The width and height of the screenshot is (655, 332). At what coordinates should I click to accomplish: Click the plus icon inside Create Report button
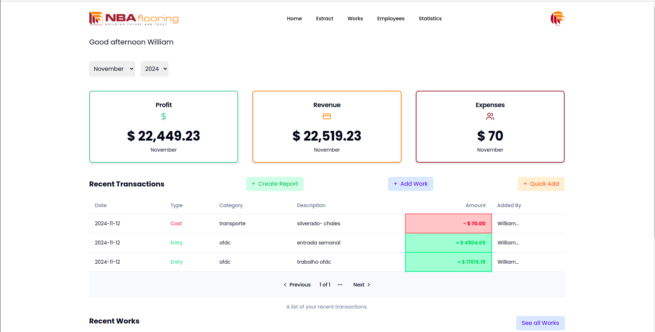tap(253, 184)
